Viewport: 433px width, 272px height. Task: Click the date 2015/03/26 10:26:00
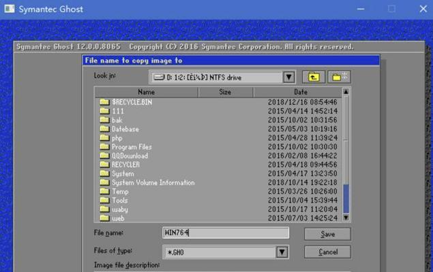(x=302, y=191)
